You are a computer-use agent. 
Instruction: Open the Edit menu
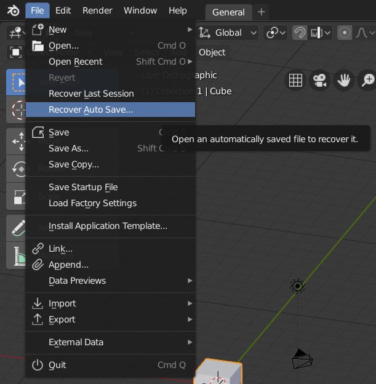point(63,10)
